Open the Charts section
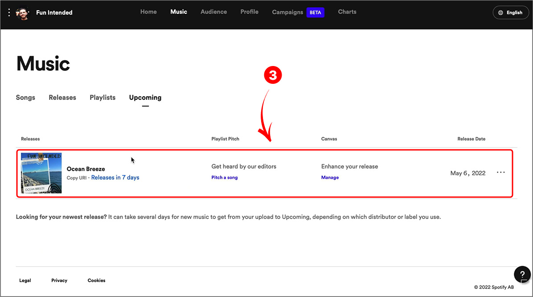533x297 pixels. click(x=347, y=12)
